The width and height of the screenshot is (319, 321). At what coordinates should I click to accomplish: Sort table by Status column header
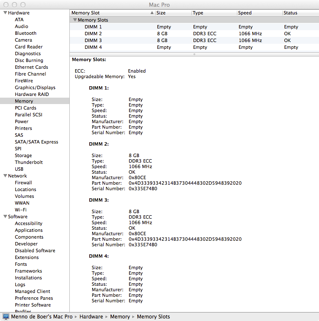pyautogui.click(x=301, y=13)
